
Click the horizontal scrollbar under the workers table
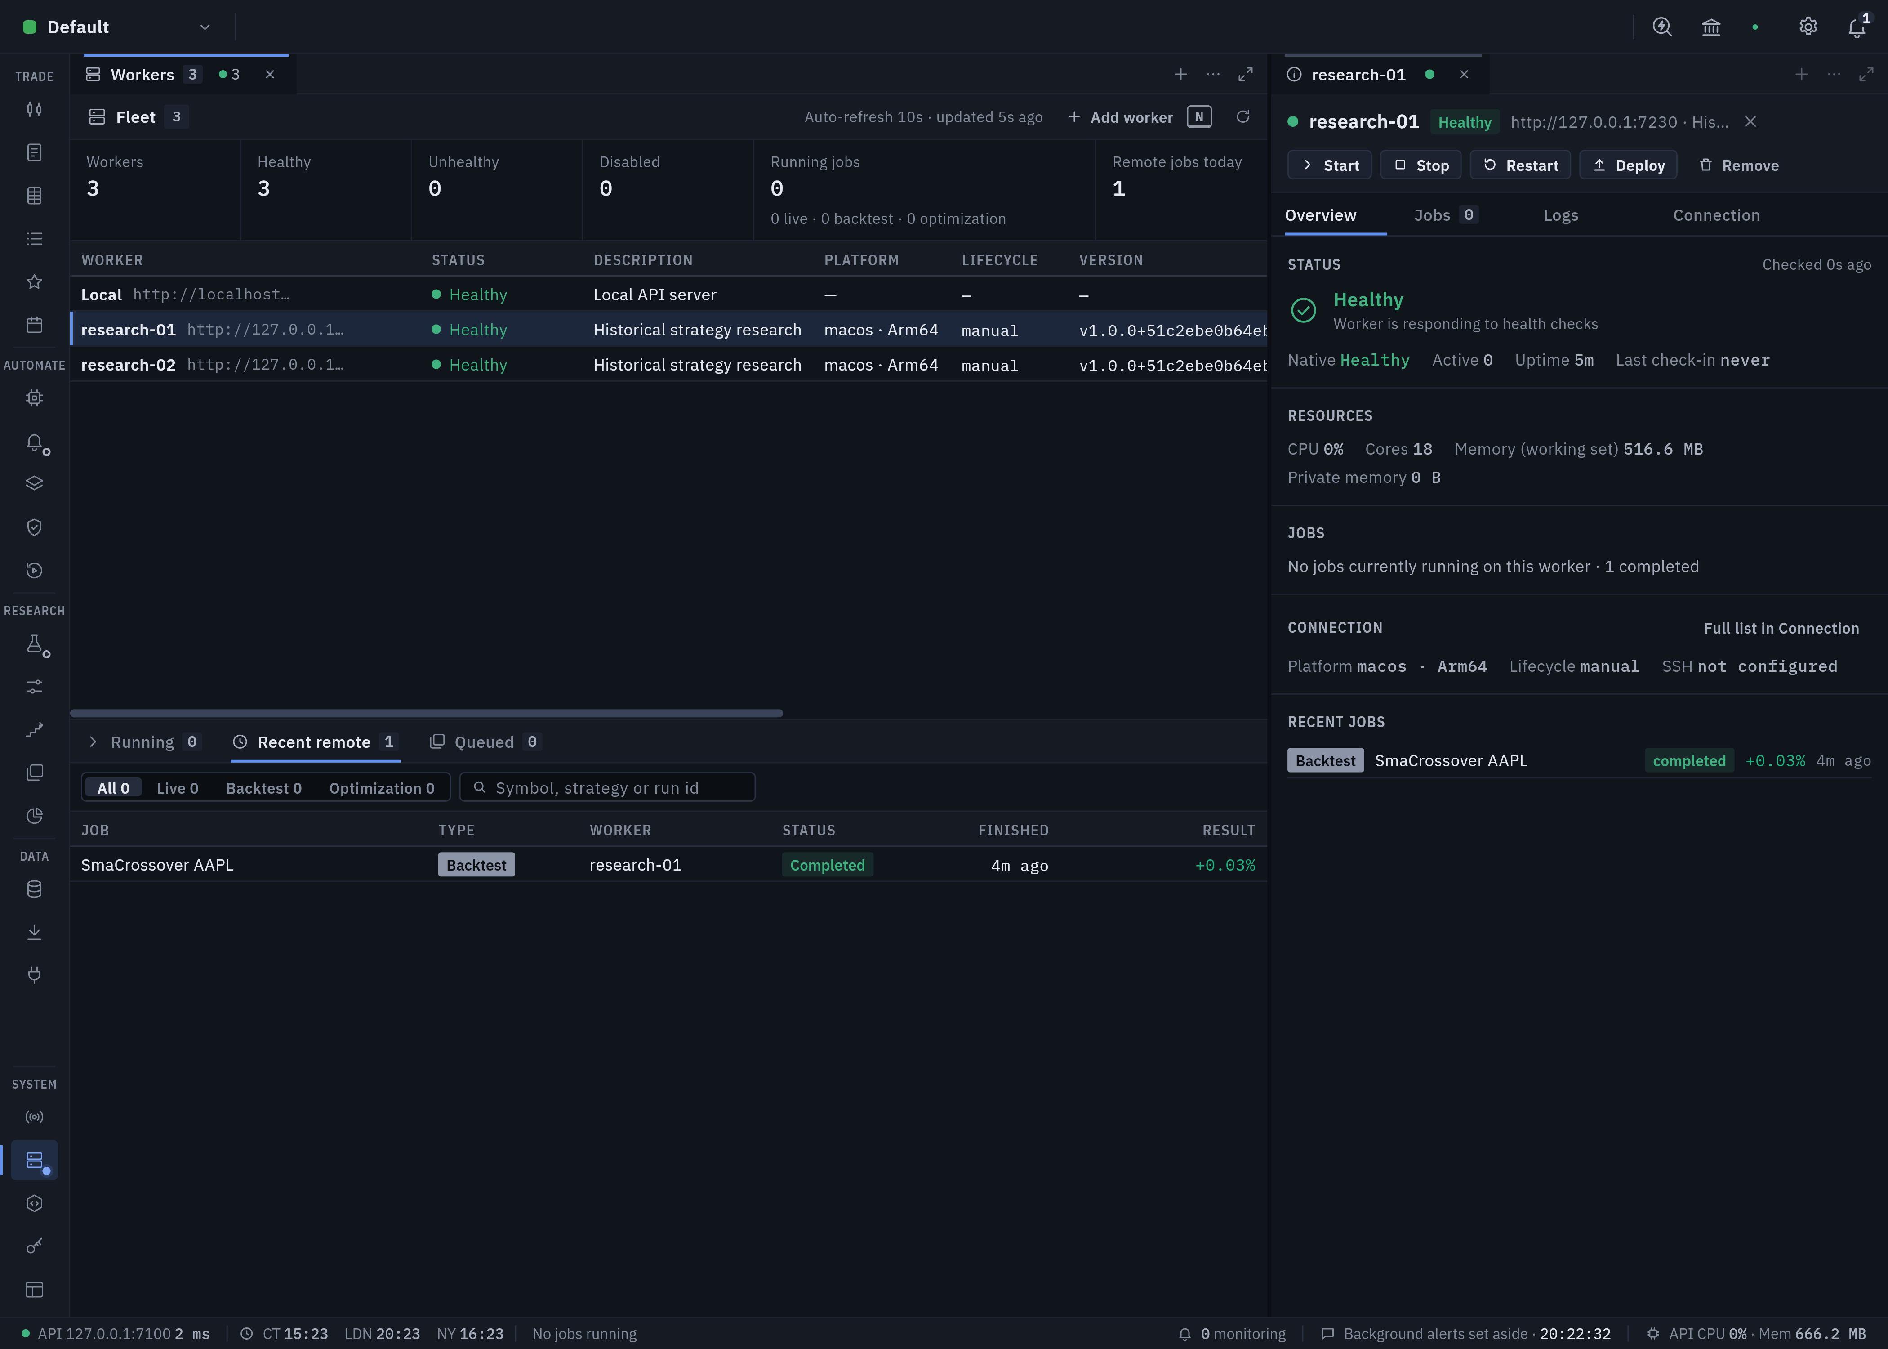[427, 714]
